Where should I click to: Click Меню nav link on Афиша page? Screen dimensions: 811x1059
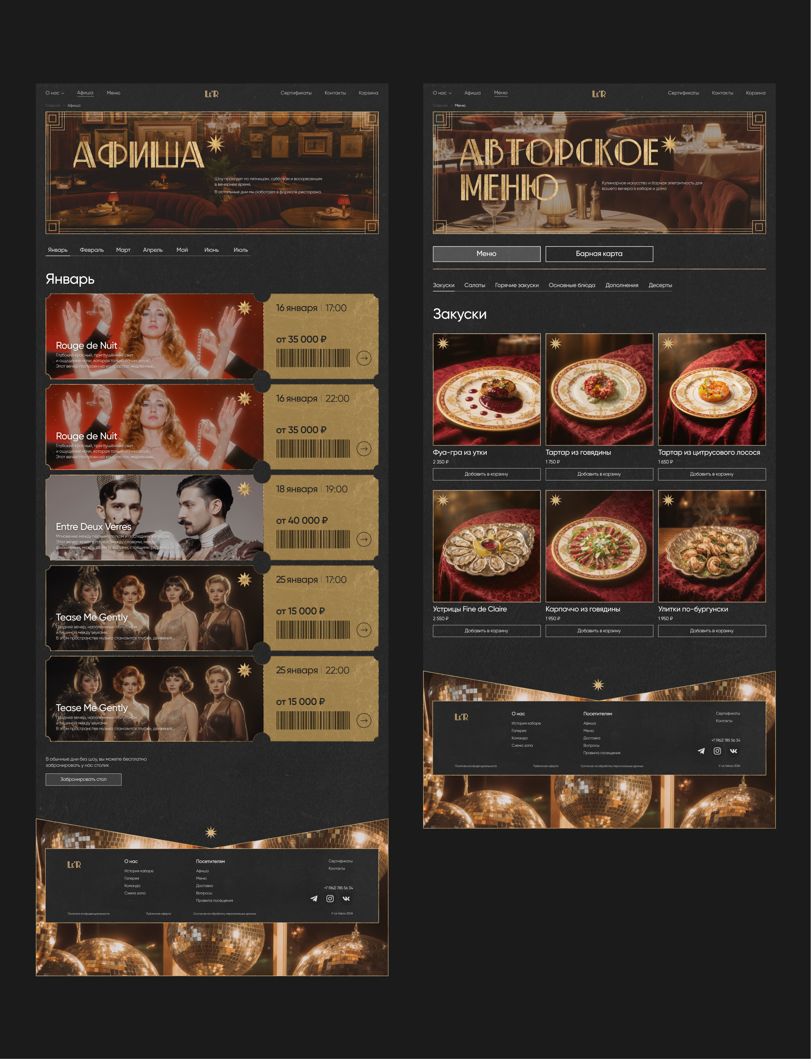113,93
